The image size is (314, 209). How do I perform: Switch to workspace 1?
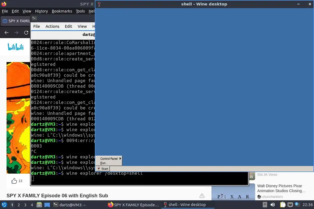(12, 205)
